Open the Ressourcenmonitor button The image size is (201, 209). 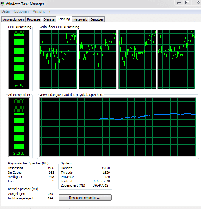pyautogui.click(x=85, y=198)
